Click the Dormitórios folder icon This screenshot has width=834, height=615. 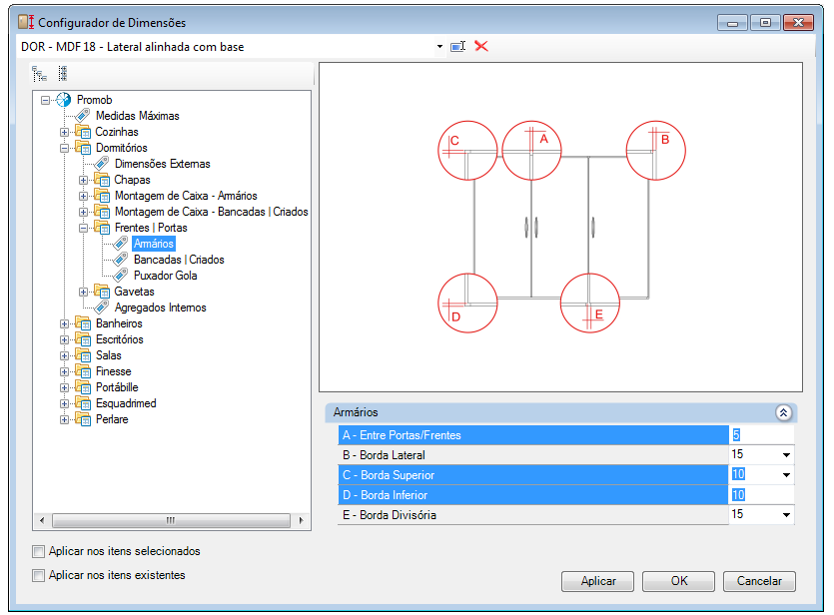[x=83, y=147]
